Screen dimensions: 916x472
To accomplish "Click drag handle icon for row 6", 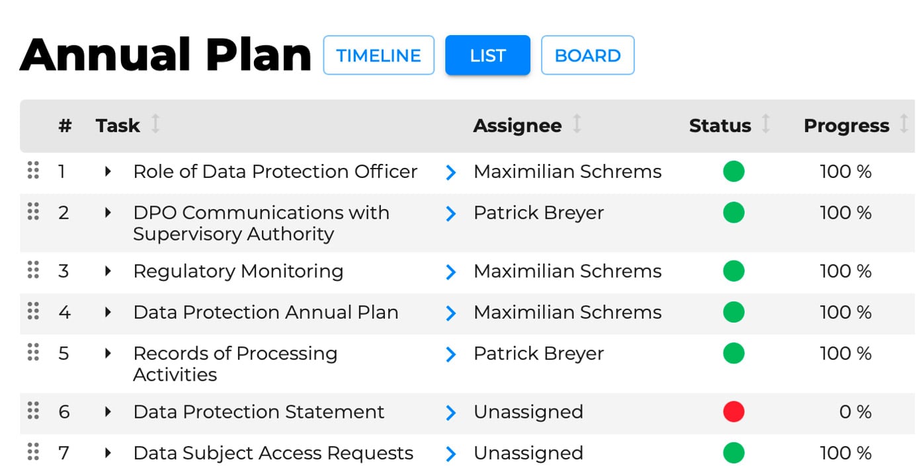I will (x=33, y=411).
